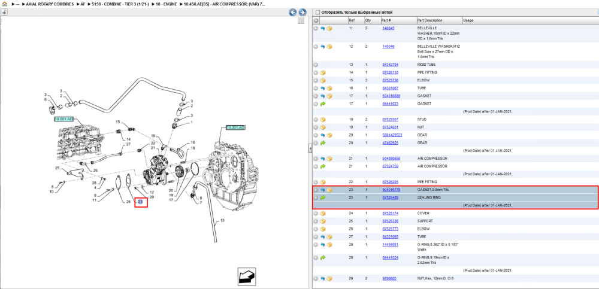The height and width of the screenshot is (289, 599).
Task: Click the box icon on the GASKET 504016688 row
Action: pos(329,96)
